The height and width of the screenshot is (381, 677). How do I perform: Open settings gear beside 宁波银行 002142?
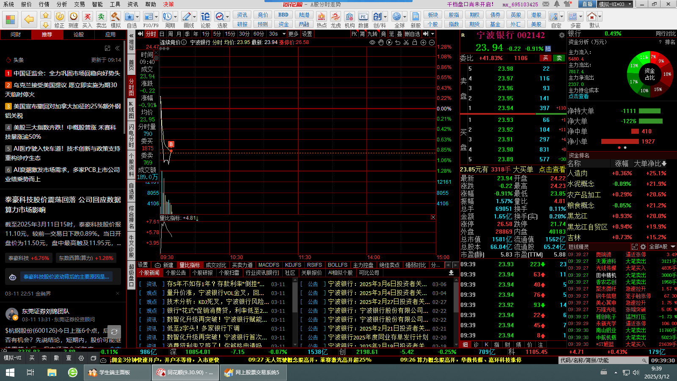[561, 35]
